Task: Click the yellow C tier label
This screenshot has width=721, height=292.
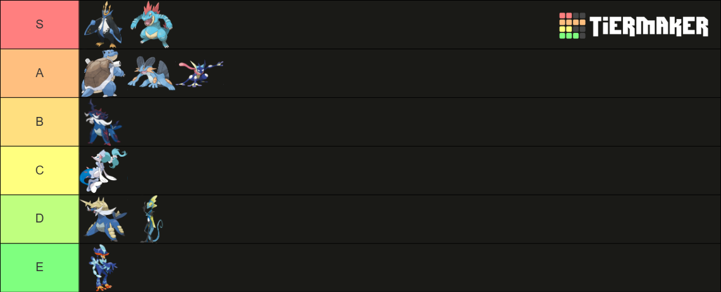Action: pyautogui.click(x=40, y=171)
